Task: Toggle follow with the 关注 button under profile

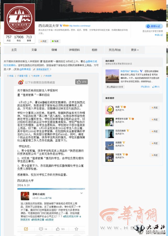Action: coord(44,41)
